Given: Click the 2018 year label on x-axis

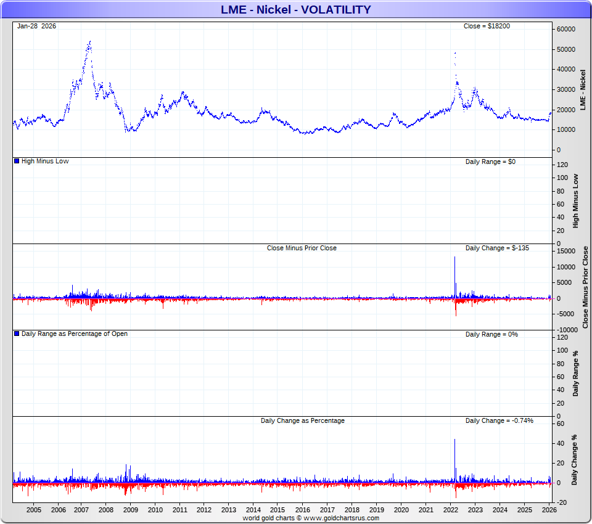Looking at the screenshot, I should click(x=352, y=510).
